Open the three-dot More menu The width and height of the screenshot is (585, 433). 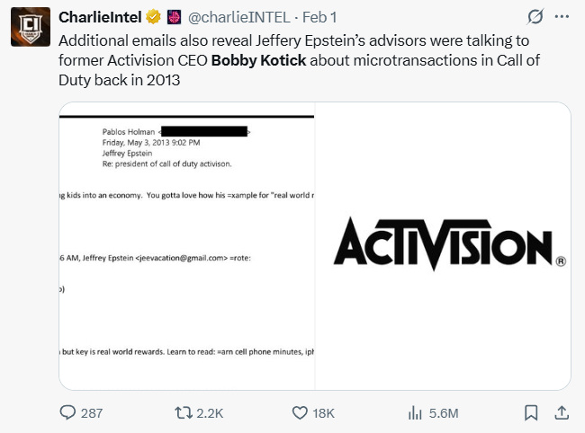[562, 17]
